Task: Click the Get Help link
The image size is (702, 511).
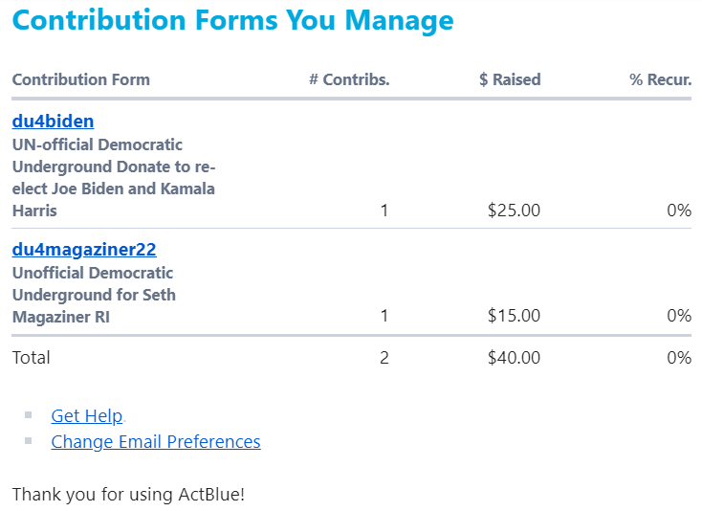Action: [x=87, y=416]
